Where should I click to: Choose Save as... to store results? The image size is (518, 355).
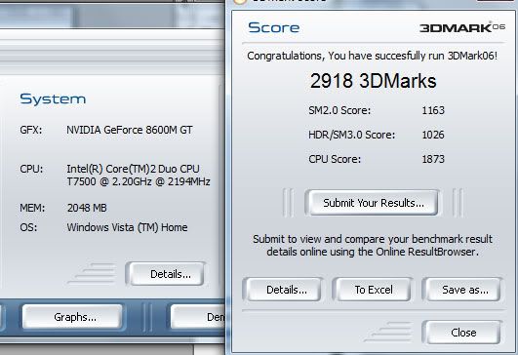[x=463, y=290]
